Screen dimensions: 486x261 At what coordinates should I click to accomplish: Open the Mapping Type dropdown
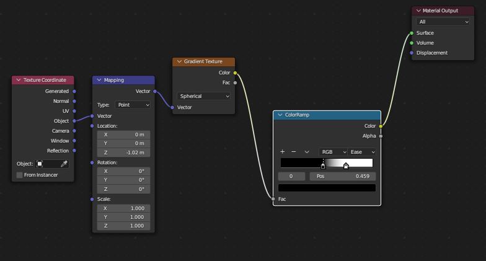tap(133, 105)
